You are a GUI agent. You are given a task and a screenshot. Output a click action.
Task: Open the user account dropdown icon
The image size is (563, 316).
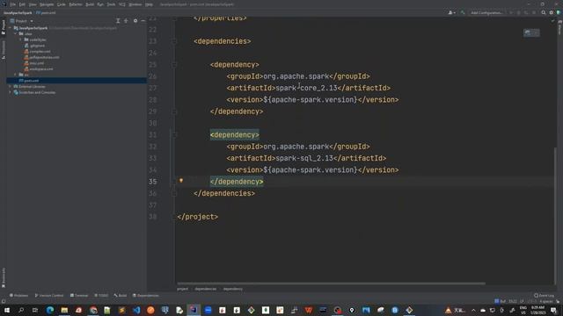click(451, 12)
